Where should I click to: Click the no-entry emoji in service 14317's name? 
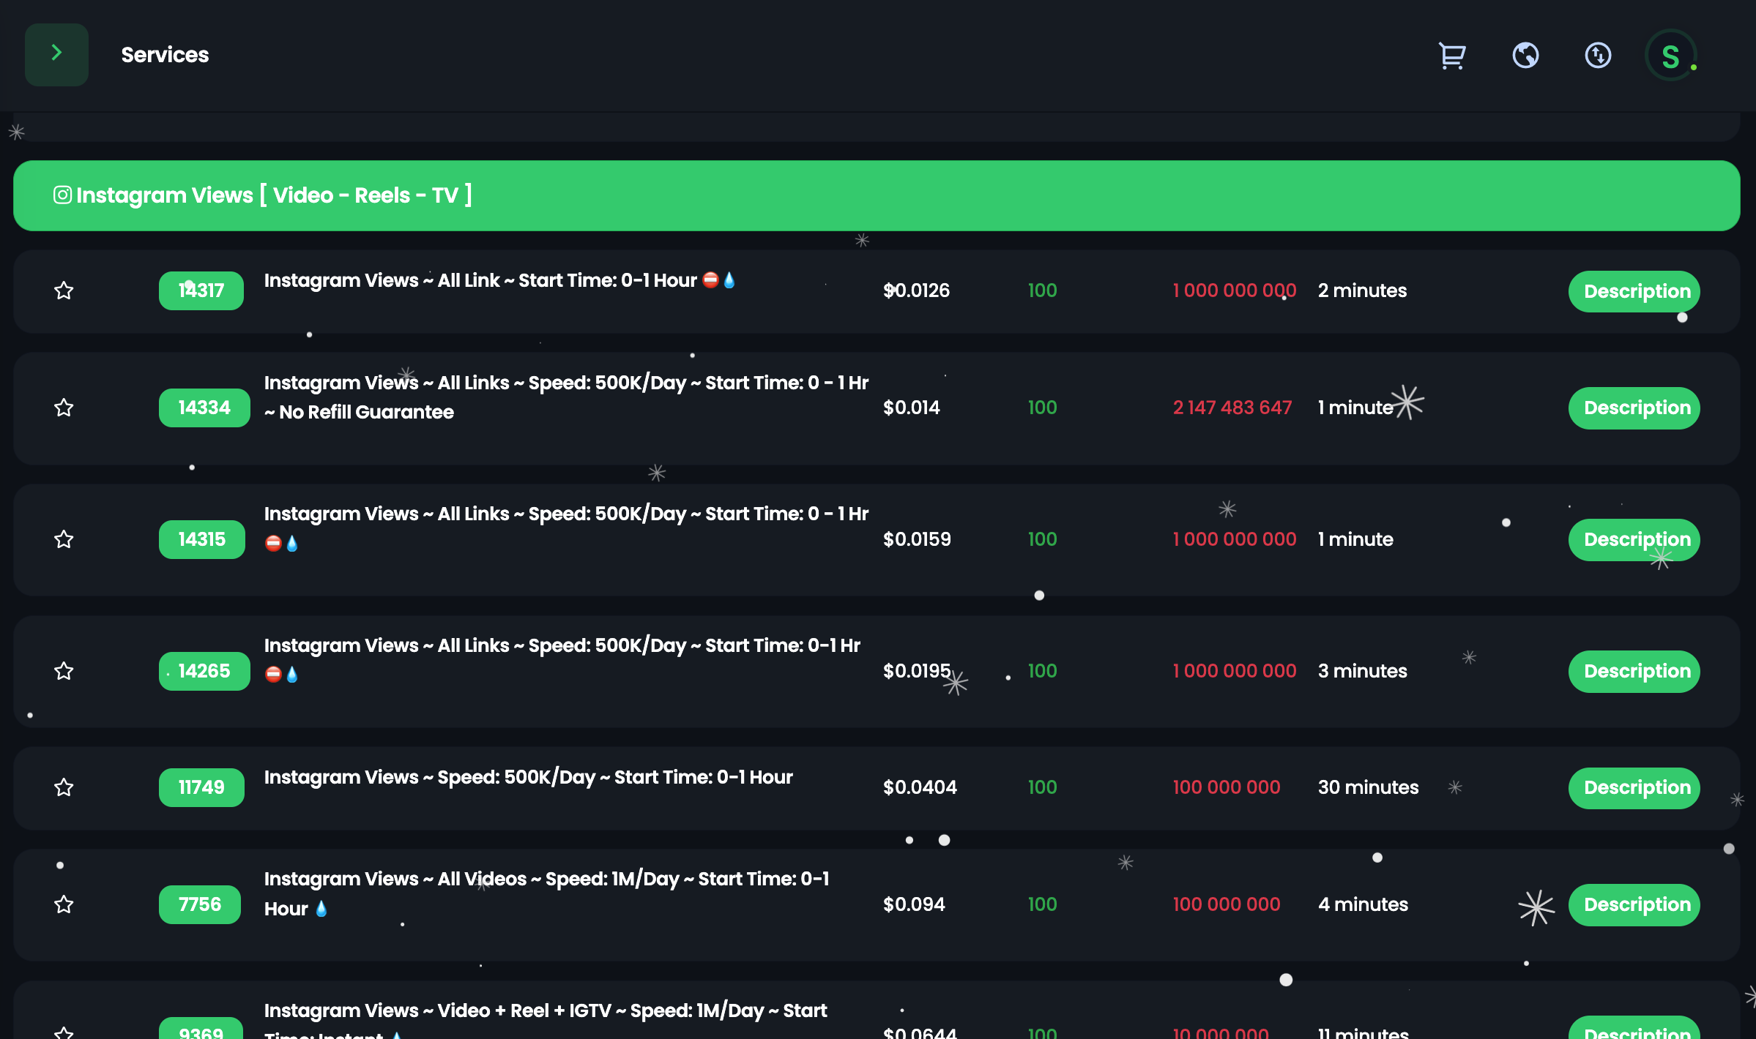click(710, 280)
